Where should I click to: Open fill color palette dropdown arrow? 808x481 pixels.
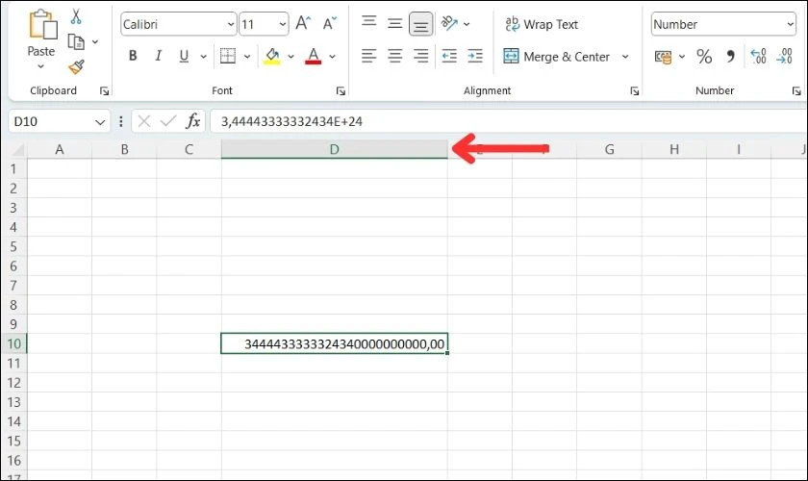pyautogui.click(x=291, y=56)
